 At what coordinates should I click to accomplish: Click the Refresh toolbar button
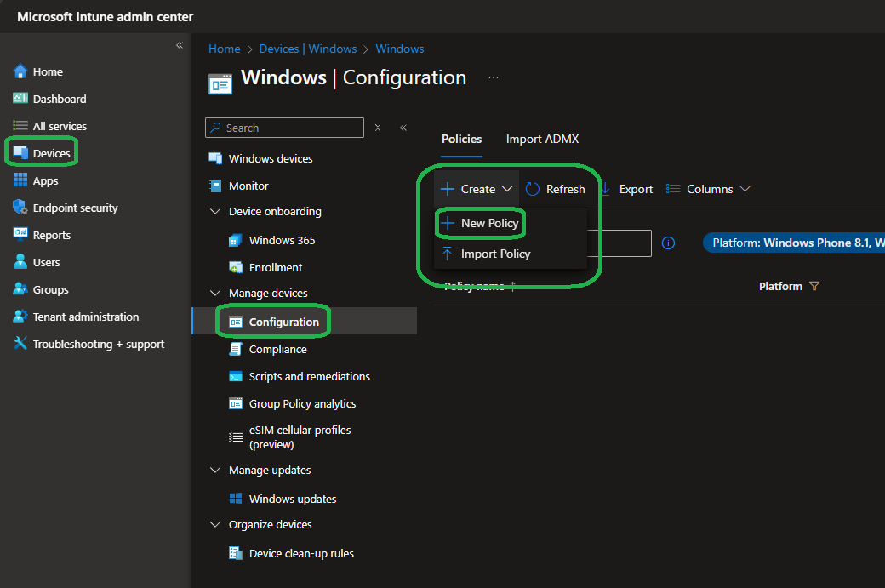coord(555,189)
